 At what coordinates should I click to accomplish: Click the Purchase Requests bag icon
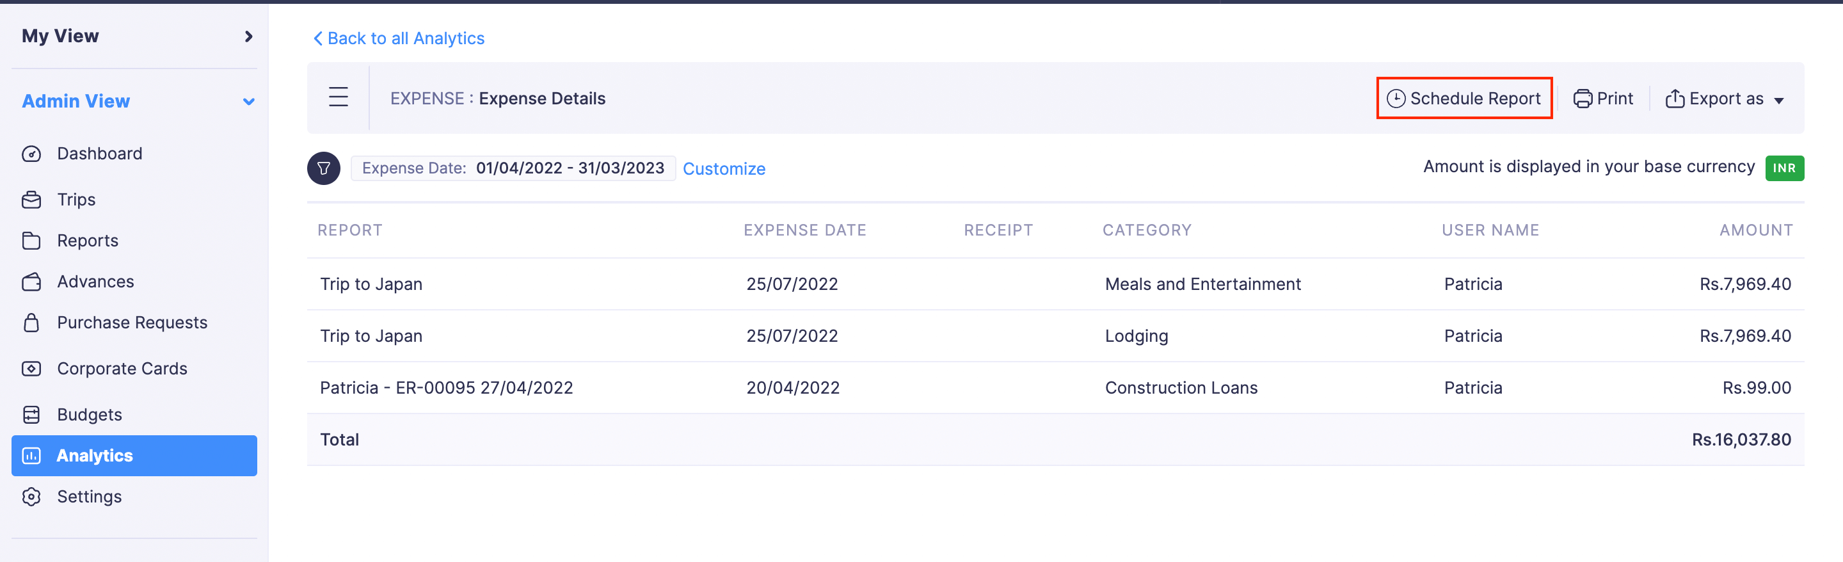[x=31, y=323]
